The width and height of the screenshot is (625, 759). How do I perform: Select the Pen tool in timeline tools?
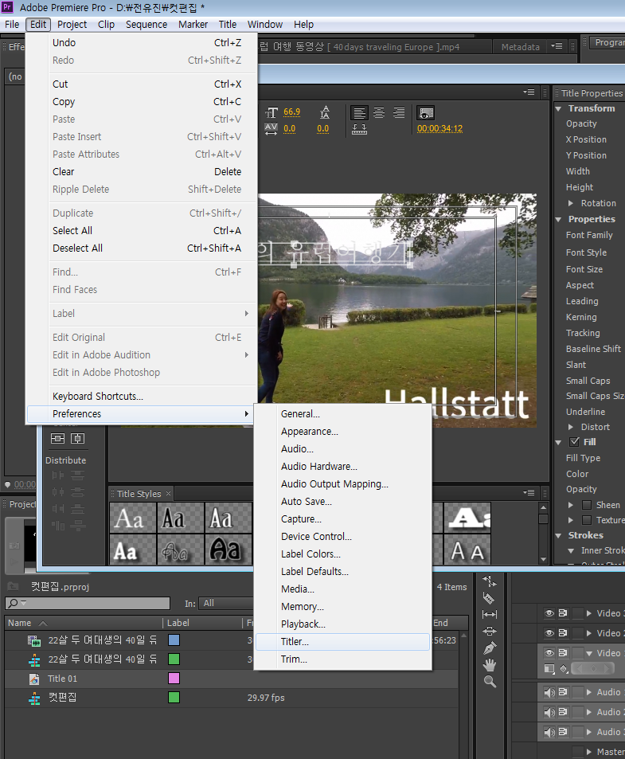click(x=489, y=647)
